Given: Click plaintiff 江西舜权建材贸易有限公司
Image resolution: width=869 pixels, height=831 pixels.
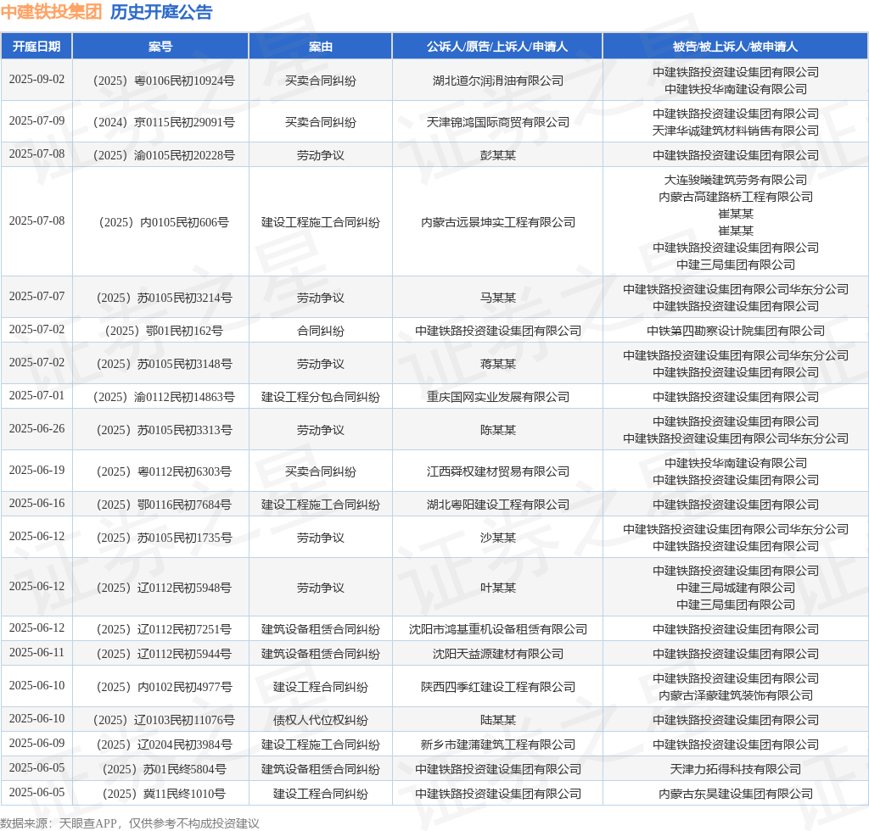Looking at the screenshot, I should [x=497, y=471].
